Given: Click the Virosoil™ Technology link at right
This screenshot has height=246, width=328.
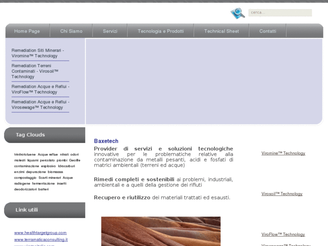Looking at the screenshot, I should [282, 194].
